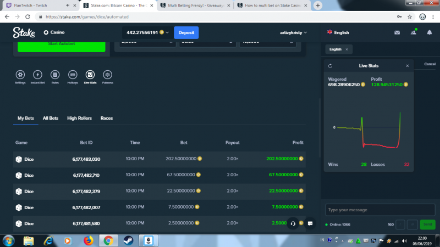Close the Stake.com browser tab

point(152,5)
